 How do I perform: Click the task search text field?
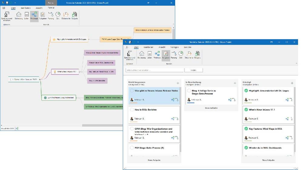[x=155, y=70]
